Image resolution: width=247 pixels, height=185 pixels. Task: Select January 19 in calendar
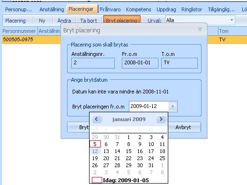pos(95,158)
